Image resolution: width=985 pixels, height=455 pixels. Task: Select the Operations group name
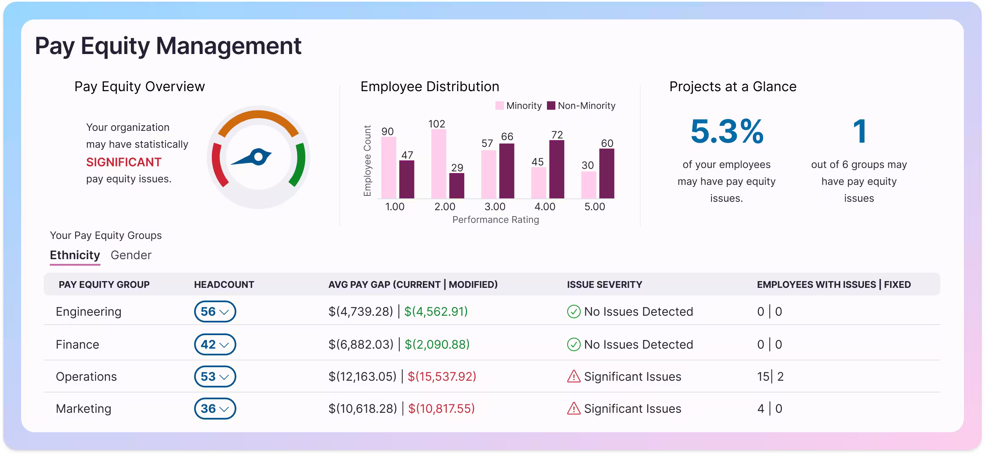[87, 376]
